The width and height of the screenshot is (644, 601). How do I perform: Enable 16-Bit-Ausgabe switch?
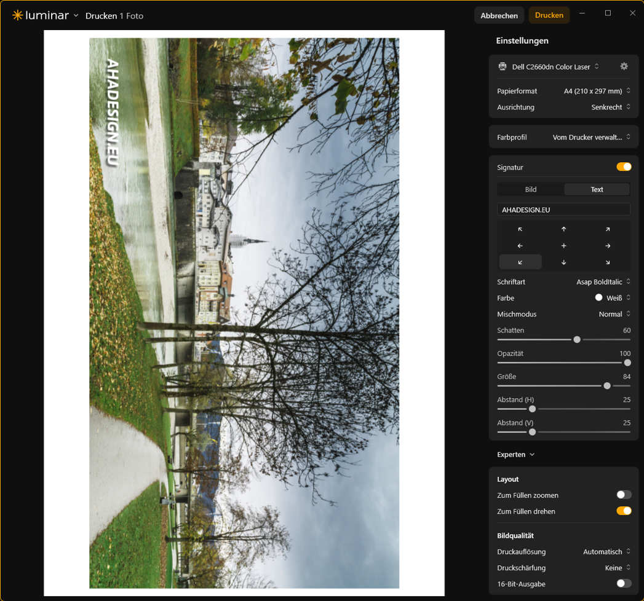tap(624, 583)
